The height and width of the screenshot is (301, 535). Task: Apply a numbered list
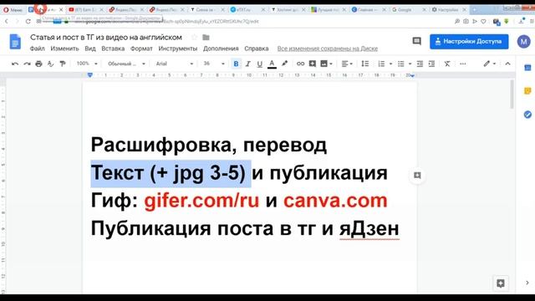pos(381,64)
